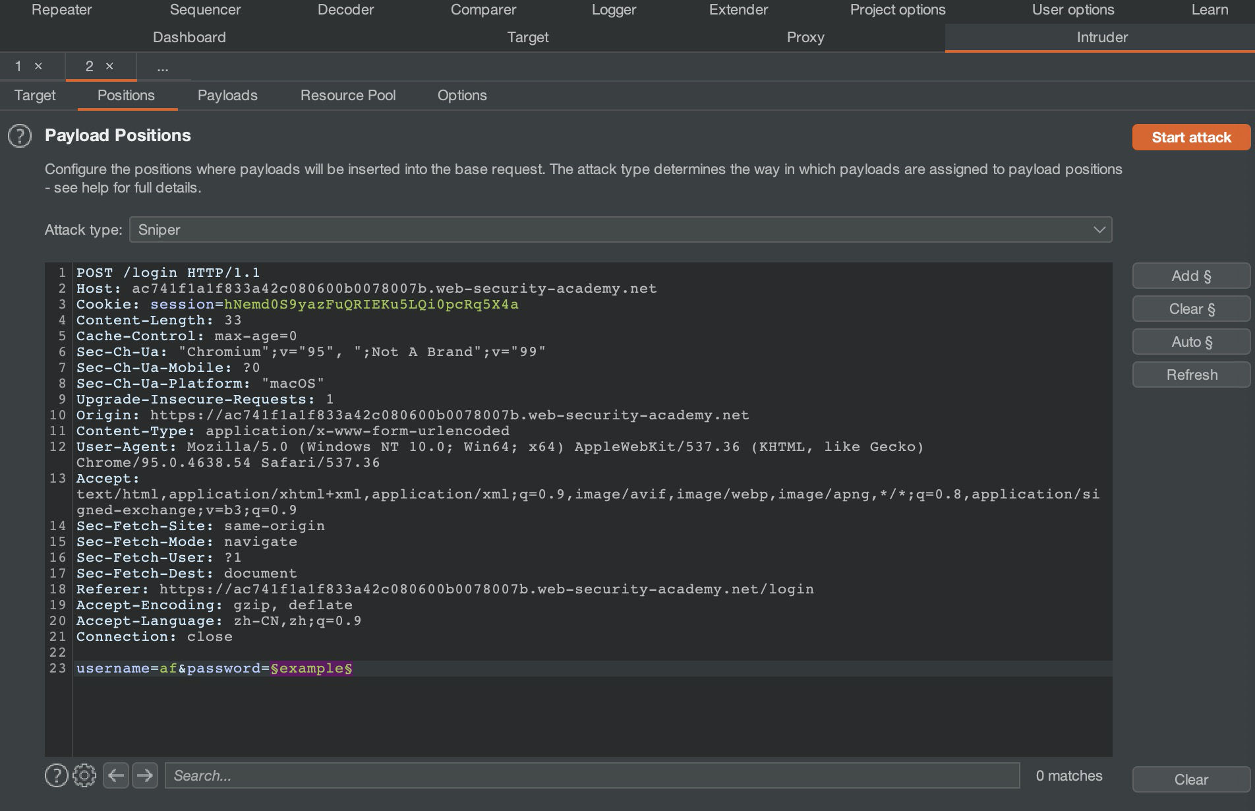Click the Add § button
1255x811 pixels.
point(1191,276)
